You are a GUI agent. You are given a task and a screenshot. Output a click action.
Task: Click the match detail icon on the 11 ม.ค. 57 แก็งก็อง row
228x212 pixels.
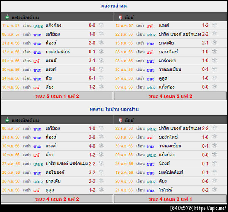(101, 25)
